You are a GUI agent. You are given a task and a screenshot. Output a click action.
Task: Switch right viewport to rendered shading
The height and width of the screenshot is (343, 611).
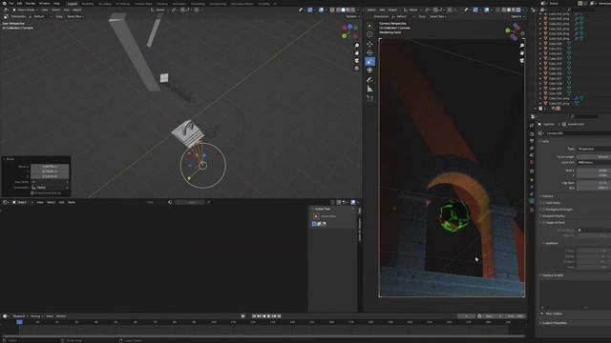click(518, 10)
